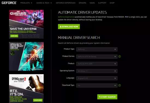Open the News section
This screenshot has width=150, height=103.
point(92,3)
